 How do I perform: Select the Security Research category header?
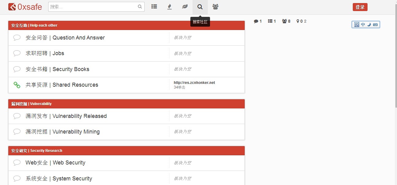37,151
